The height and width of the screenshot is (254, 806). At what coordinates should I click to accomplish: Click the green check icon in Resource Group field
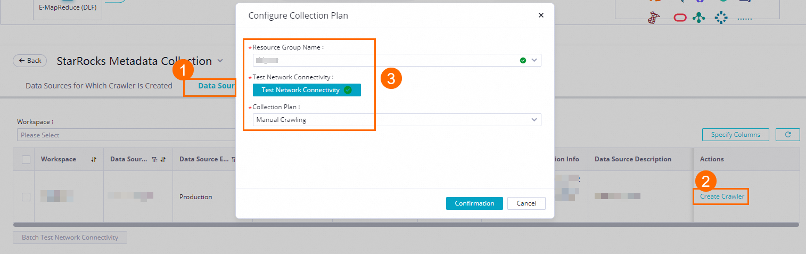pos(523,60)
